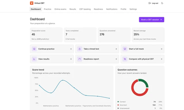Click the last data point on score trend
This screenshot has width=184, height=110.
point(109,98)
